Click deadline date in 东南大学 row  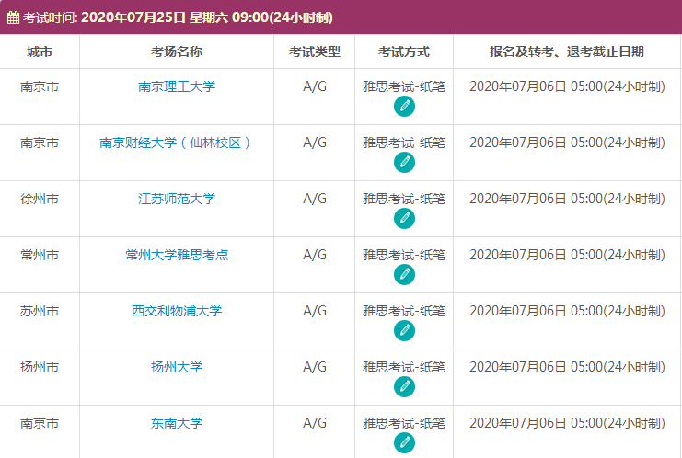coord(567,423)
